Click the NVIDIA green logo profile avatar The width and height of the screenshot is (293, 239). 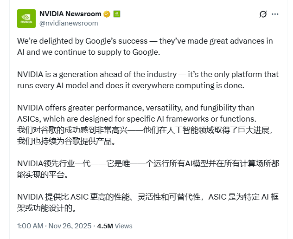click(26, 18)
